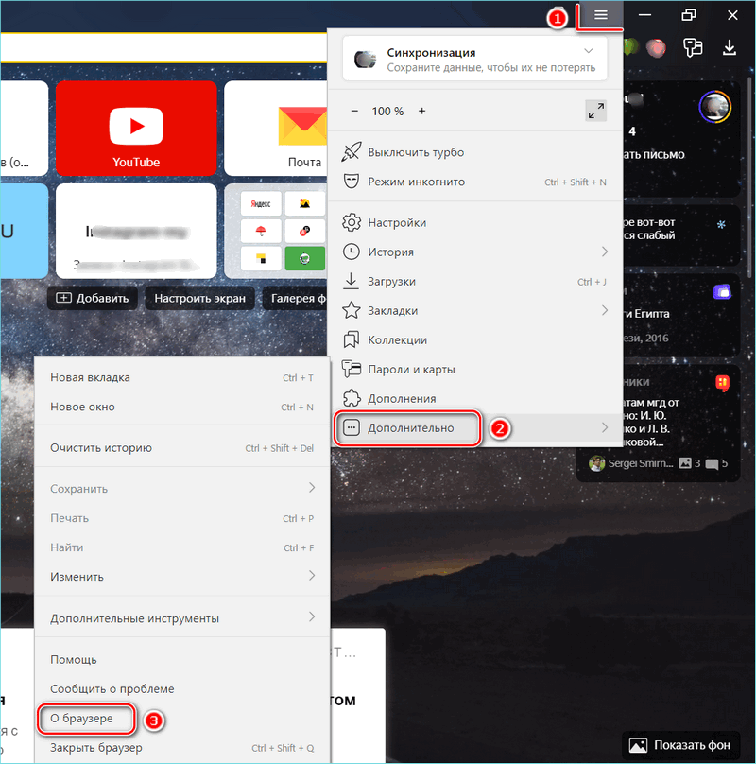The height and width of the screenshot is (764, 756).
Task: Open the hamburger main menu button
Action: point(601,15)
